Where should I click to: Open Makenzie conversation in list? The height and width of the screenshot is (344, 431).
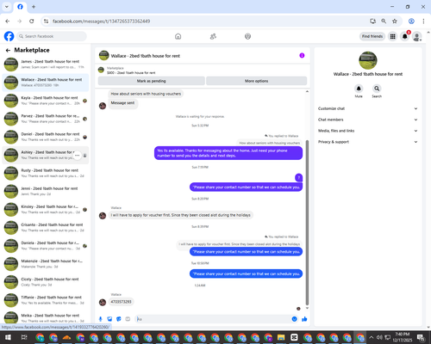point(46,264)
